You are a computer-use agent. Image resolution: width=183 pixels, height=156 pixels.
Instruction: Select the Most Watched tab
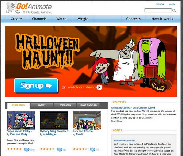point(88,105)
